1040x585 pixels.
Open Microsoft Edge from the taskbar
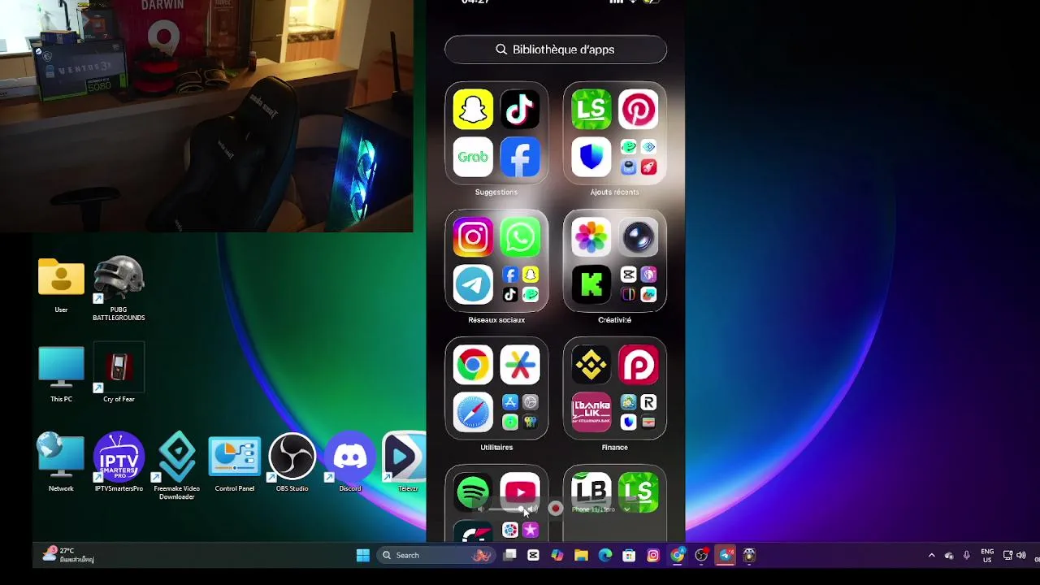coord(605,555)
